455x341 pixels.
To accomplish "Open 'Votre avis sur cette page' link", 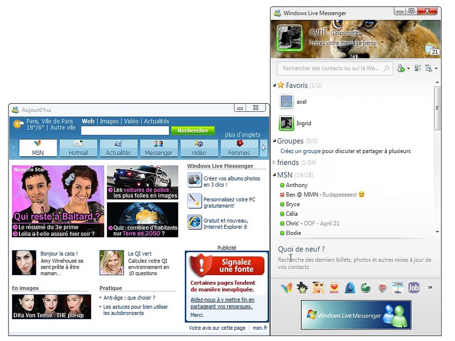I will pyautogui.click(x=217, y=328).
